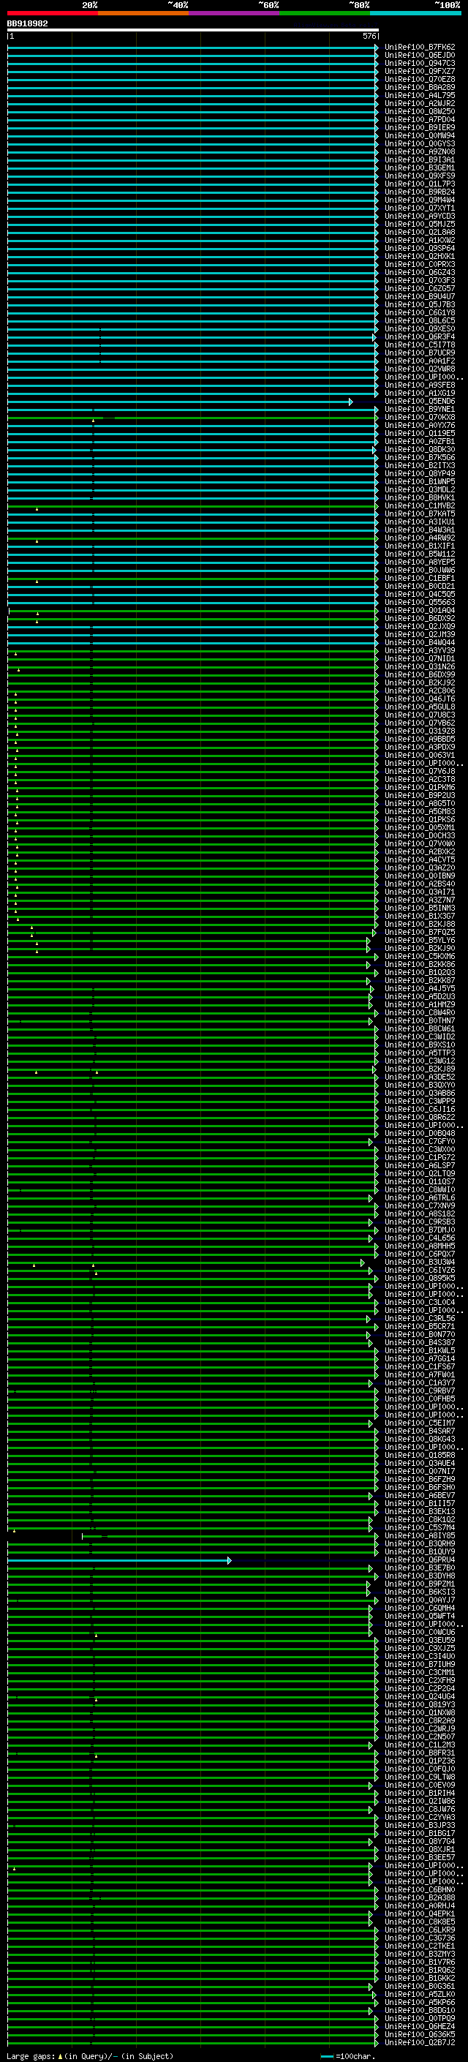Select hit label UniRef100_B8A289
This screenshot has height=2062, width=468.
point(419,87)
